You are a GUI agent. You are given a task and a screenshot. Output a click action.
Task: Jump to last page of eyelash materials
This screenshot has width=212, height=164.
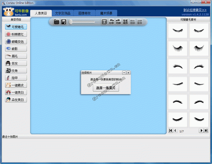pyautogui.click(x=206, y=131)
